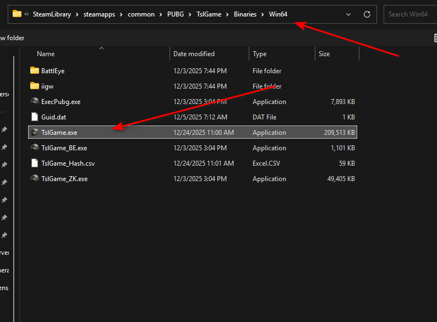Select the TslGame.exe application icon
The image size is (437, 322).
(x=35, y=132)
